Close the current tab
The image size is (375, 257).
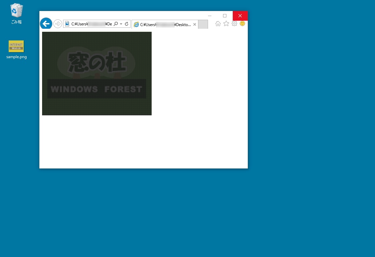195,24
